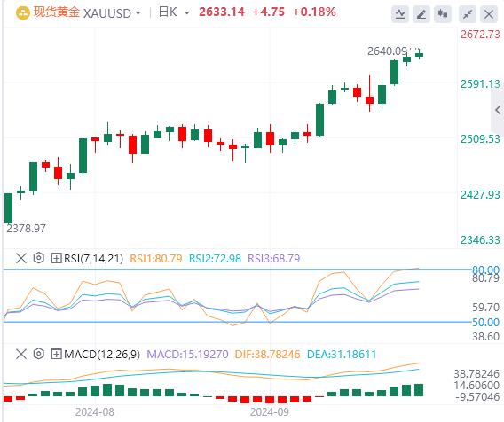Viewport: 504px width, 422px height.
Task: Open the 日K timeframe dropdown
Action: click(186, 13)
